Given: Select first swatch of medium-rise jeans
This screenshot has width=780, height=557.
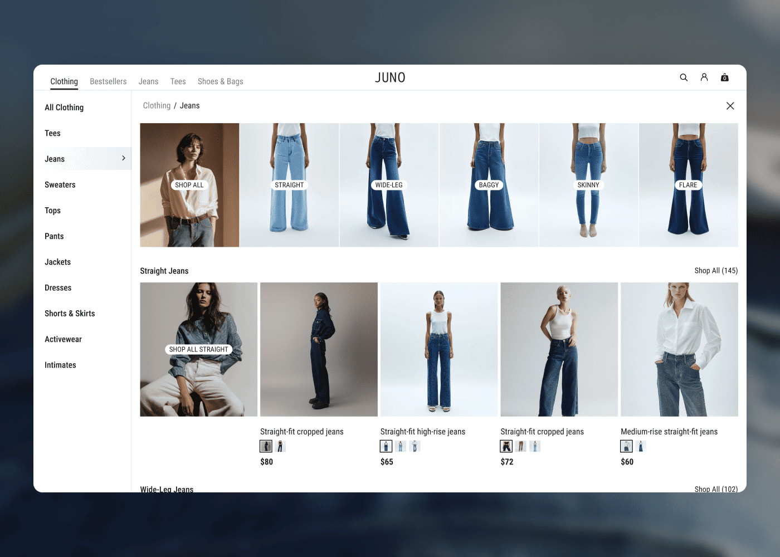Looking at the screenshot, I should [x=627, y=446].
